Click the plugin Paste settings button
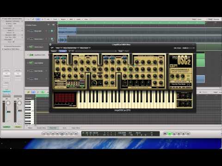This screenshot has width=222, height=166. (127, 51)
